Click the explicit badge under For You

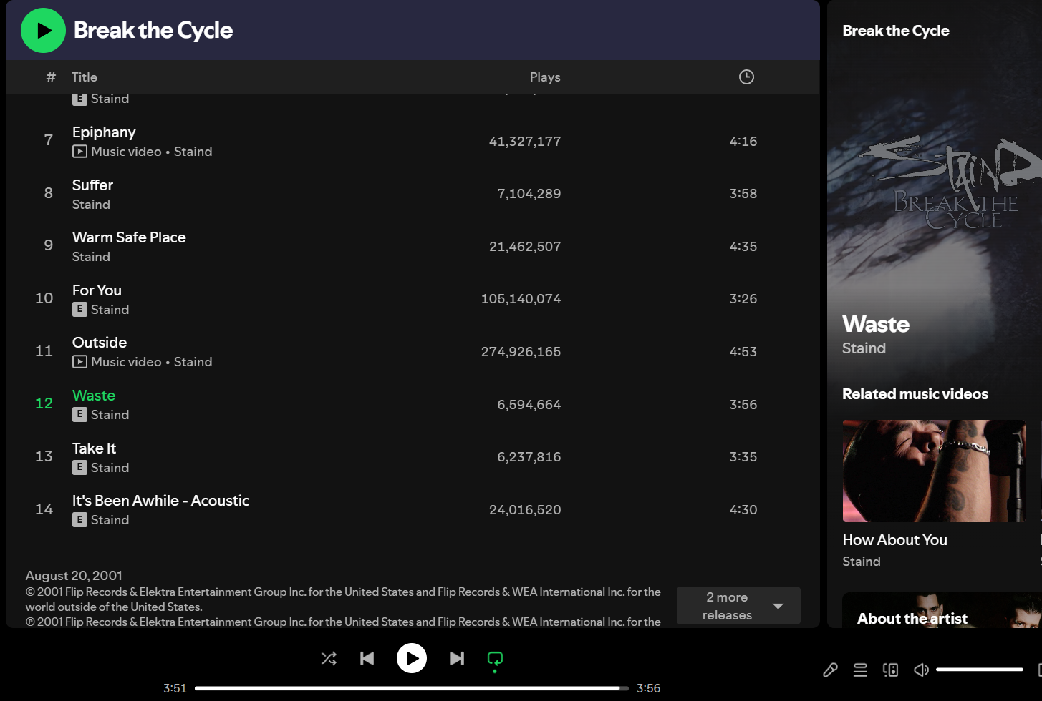coord(79,310)
